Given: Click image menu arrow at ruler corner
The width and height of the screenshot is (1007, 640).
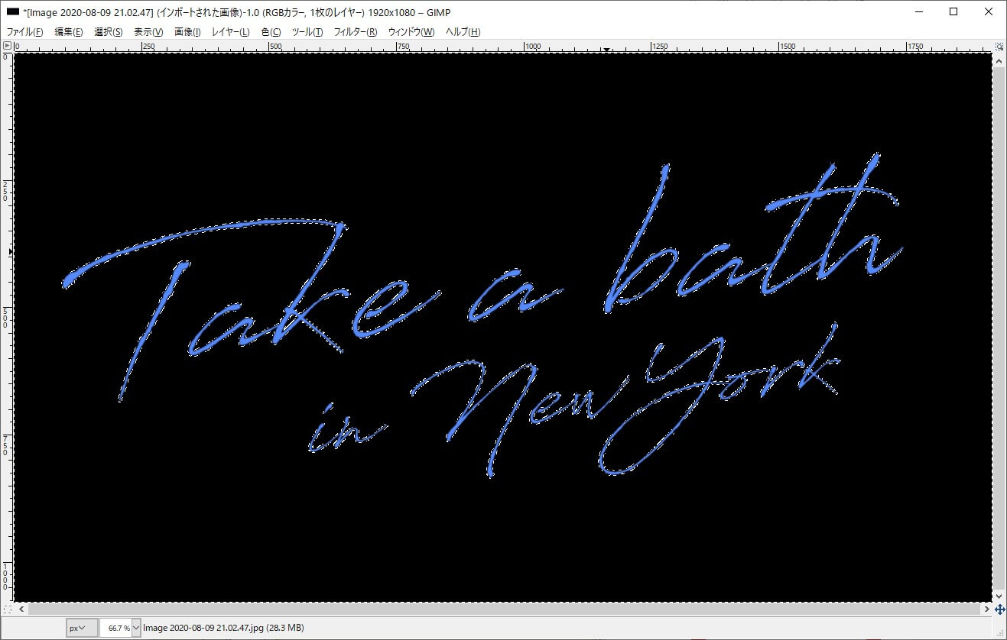Looking at the screenshot, I should click(x=7, y=46).
